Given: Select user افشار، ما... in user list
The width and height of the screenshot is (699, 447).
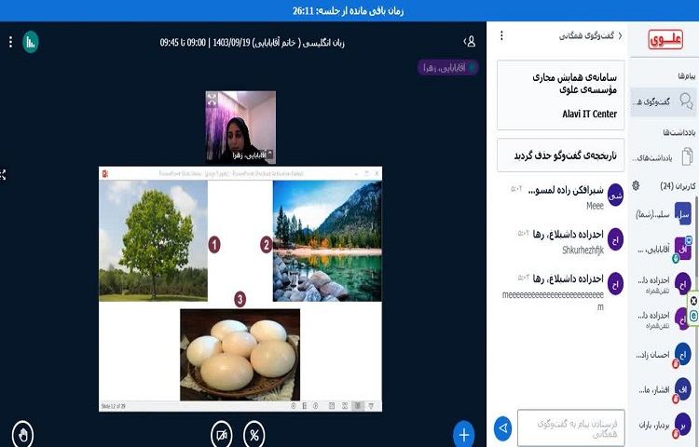Looking at the screenshot, I should 664,390.
